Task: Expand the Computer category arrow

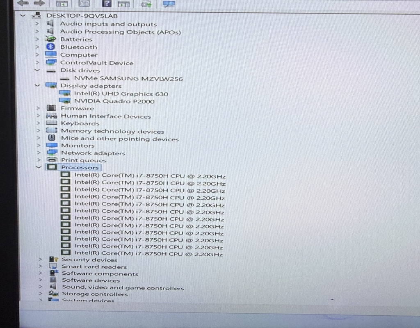Action: pos(37,55)
